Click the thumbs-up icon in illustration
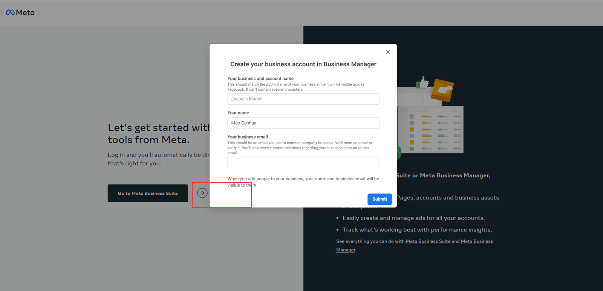Image resolution: width=603 pixels, height=291 pixels. pyautogui.click(x=423, y=82)
